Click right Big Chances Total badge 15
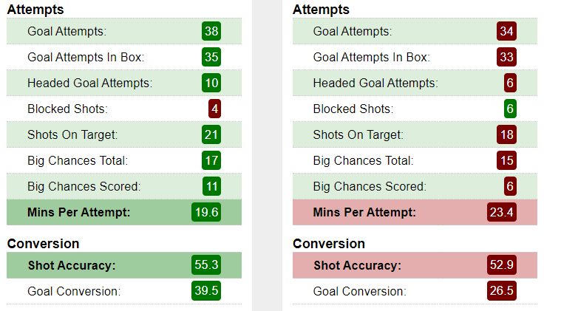Viewport: 561px width, 311px height. click(x=506, y=160)
